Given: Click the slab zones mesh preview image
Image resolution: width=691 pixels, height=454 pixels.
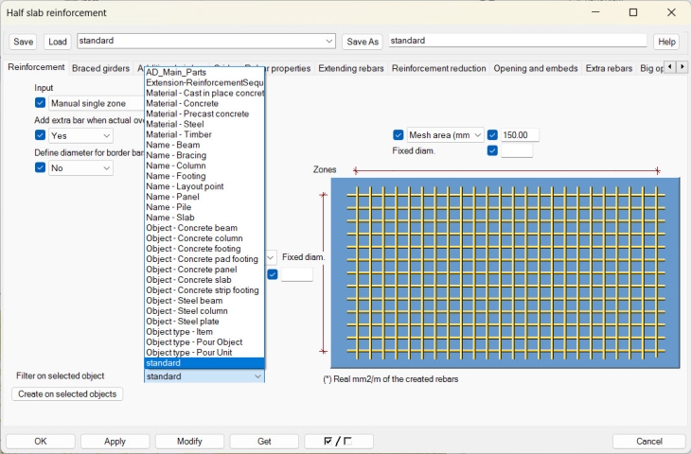Looking at the screenshot, I should 505,272.
